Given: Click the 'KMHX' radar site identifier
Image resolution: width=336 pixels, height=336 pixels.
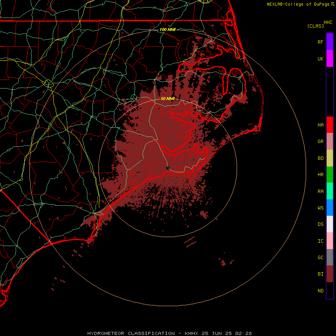Looking at the screenshot, I should pos(192,333).
